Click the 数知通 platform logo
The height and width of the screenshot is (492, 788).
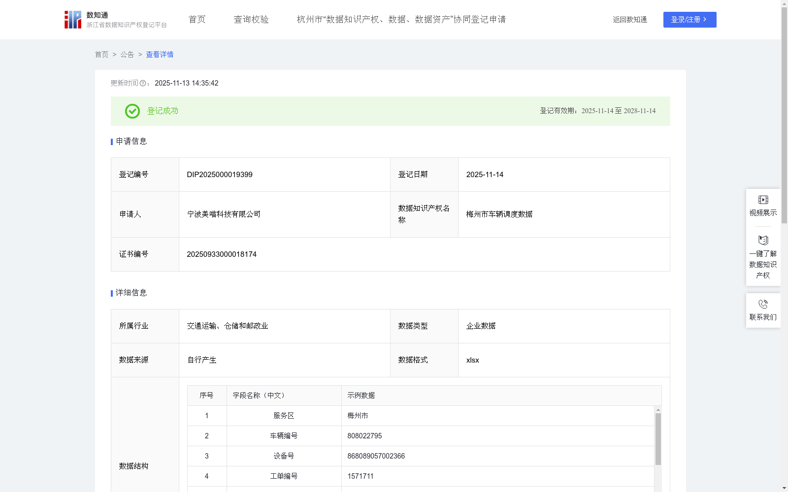[x=73, y=19]
